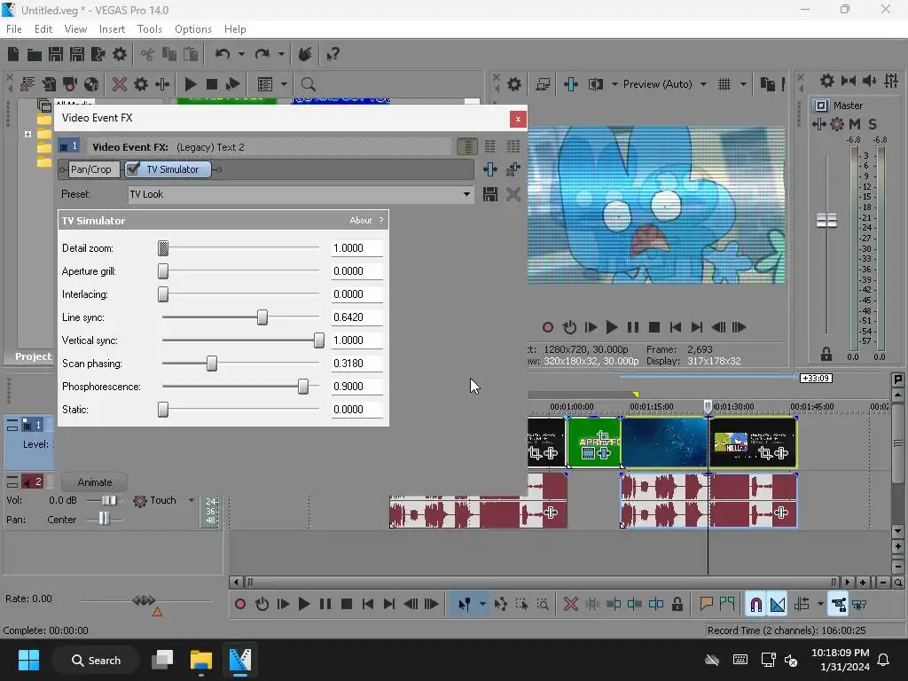The width and height of the screenshot is (908, 681).
Task: Open Project Properties gear in main toolbar
Action: pos(120,54)
